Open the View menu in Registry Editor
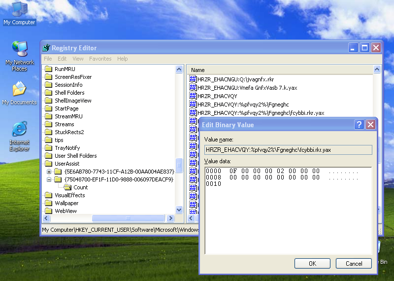 [78, 59]
